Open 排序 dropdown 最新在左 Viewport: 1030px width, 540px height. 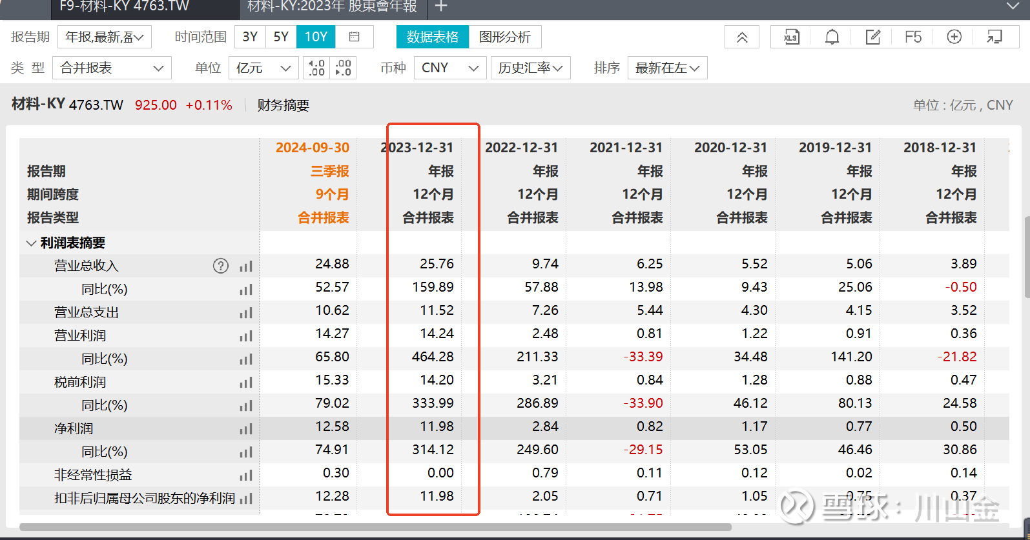668,68
